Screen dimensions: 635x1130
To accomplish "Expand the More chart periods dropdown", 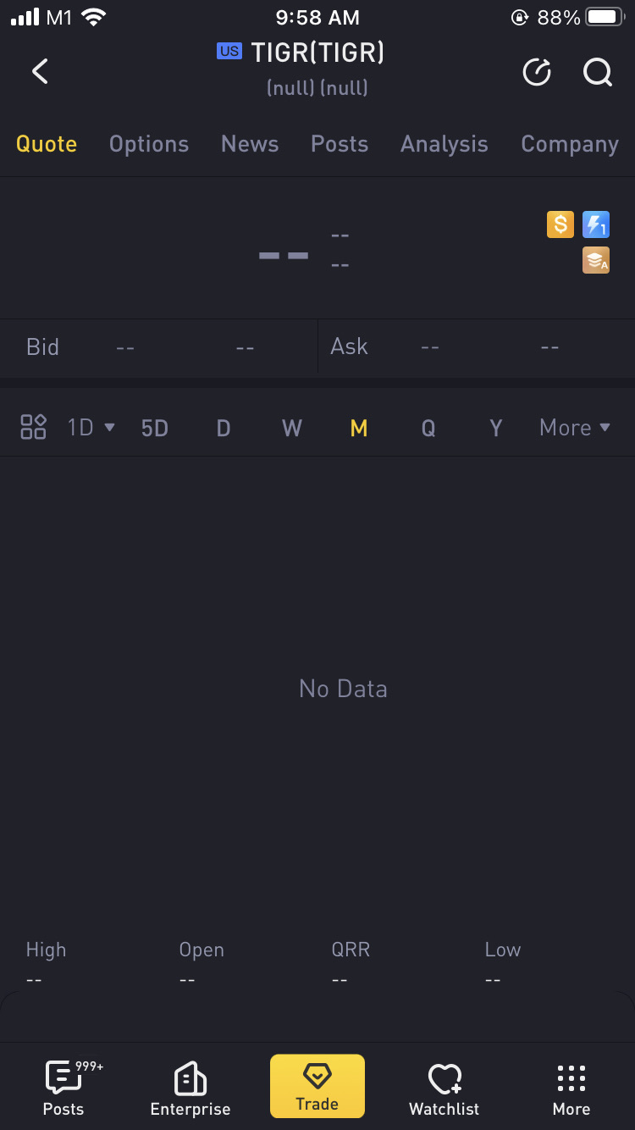I will 575,427.
